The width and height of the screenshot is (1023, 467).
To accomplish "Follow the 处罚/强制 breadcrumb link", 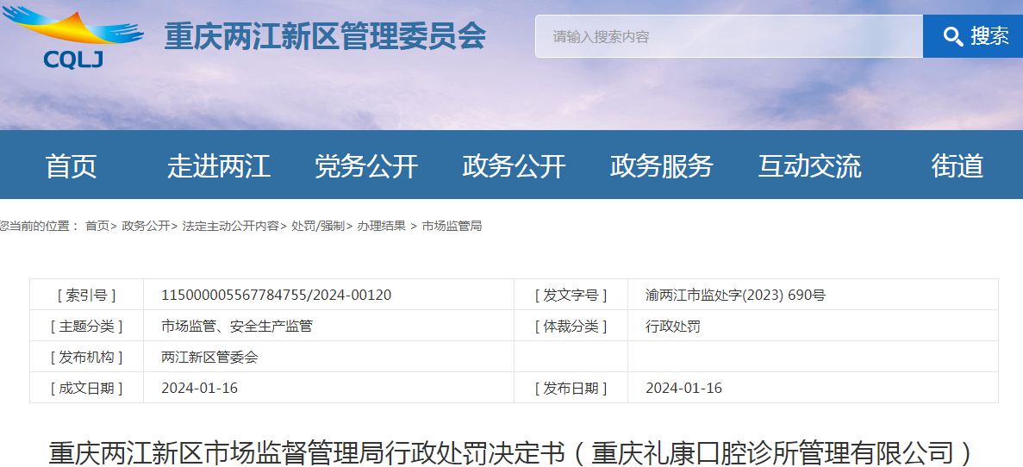I will tap(317, 226).
